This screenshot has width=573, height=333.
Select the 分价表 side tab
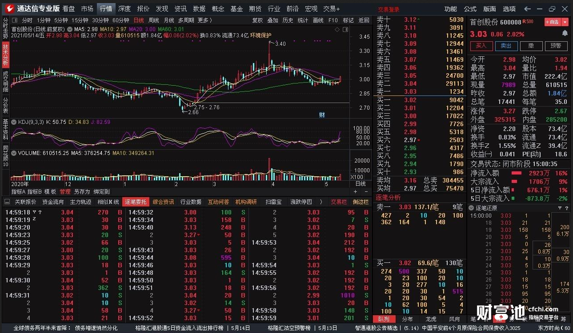[5, 106]
